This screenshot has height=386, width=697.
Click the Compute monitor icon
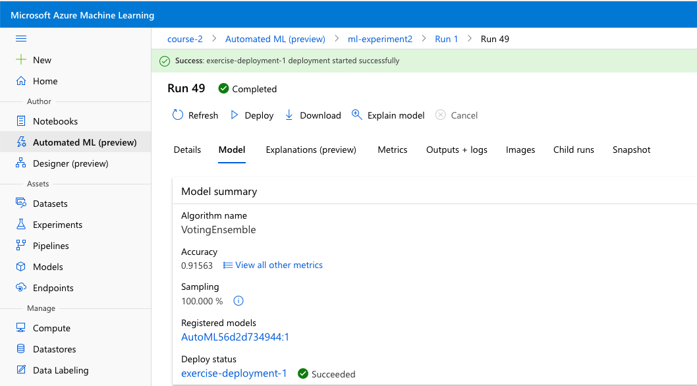(21, 328)
